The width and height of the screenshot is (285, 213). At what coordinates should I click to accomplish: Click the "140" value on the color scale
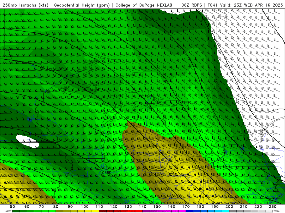pos(142,207)
